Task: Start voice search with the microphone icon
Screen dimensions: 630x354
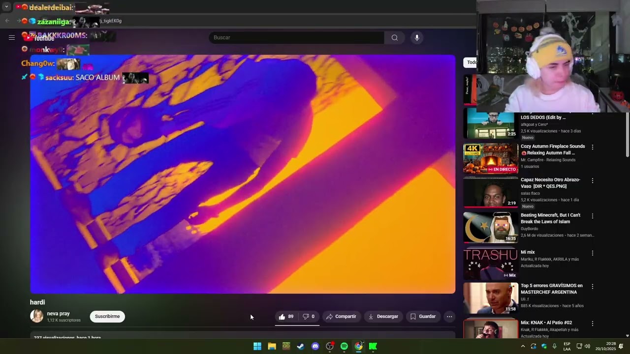Action: pos(417,38)
